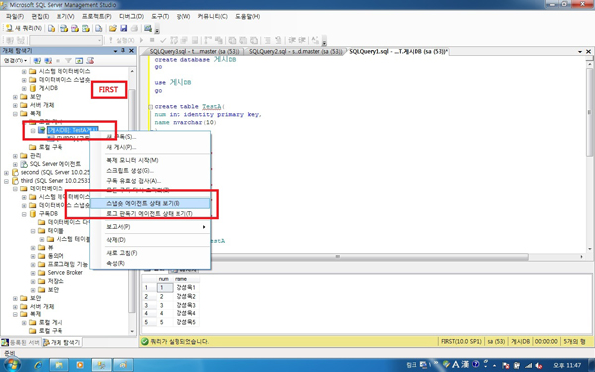This screenshot has height=372, width=595.
Task: Switch to the 등록된 서버 panel tab
Action: click(x=21, y=343)
